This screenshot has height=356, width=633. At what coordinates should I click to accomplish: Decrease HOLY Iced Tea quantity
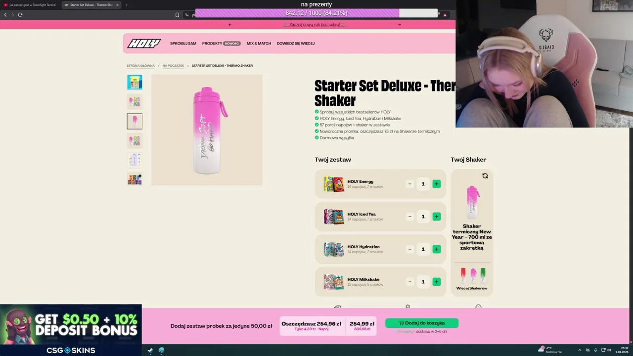pos(409,217)
